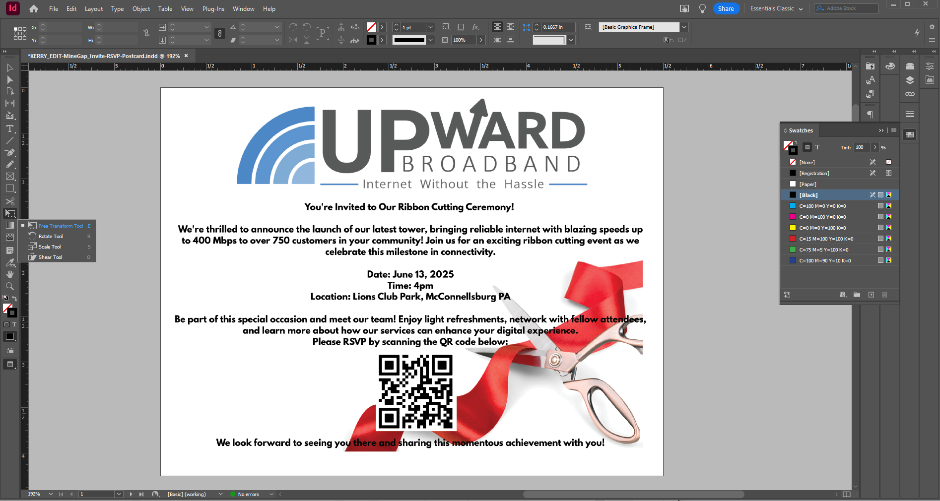
Task: Toggle split layout view in status bar
Action: 847,494
